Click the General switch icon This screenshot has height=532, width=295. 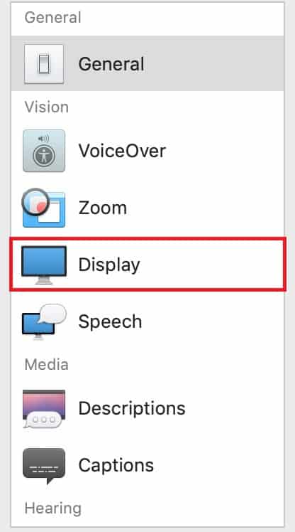coord(44,64)
